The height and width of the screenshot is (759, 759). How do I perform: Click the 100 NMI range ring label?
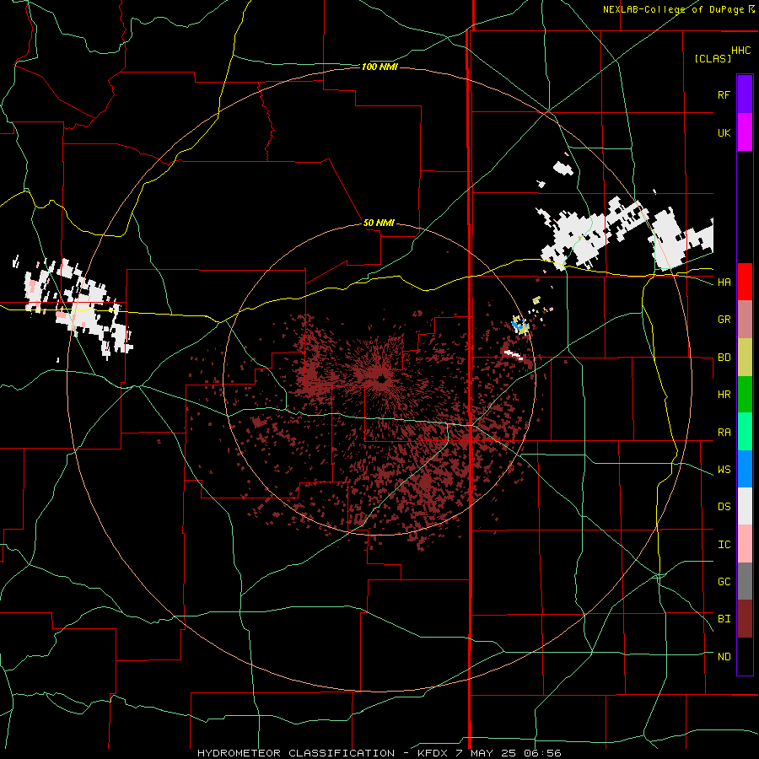[379, 67]
